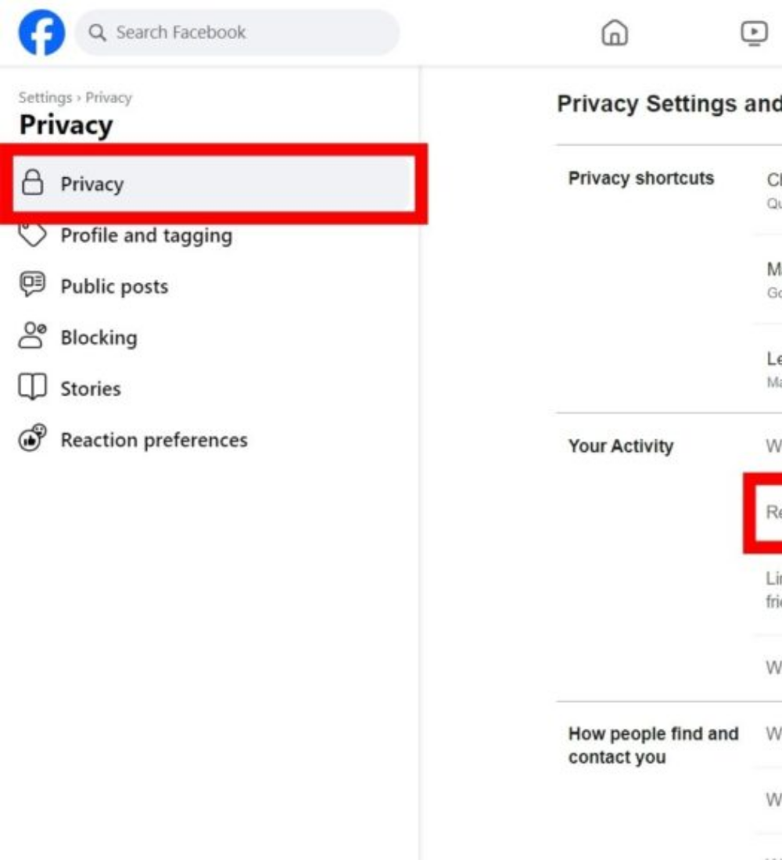Viewport: 782px width, 860px height.
Task: Go to Home via the house icon
Action: (x=615, y=33)
